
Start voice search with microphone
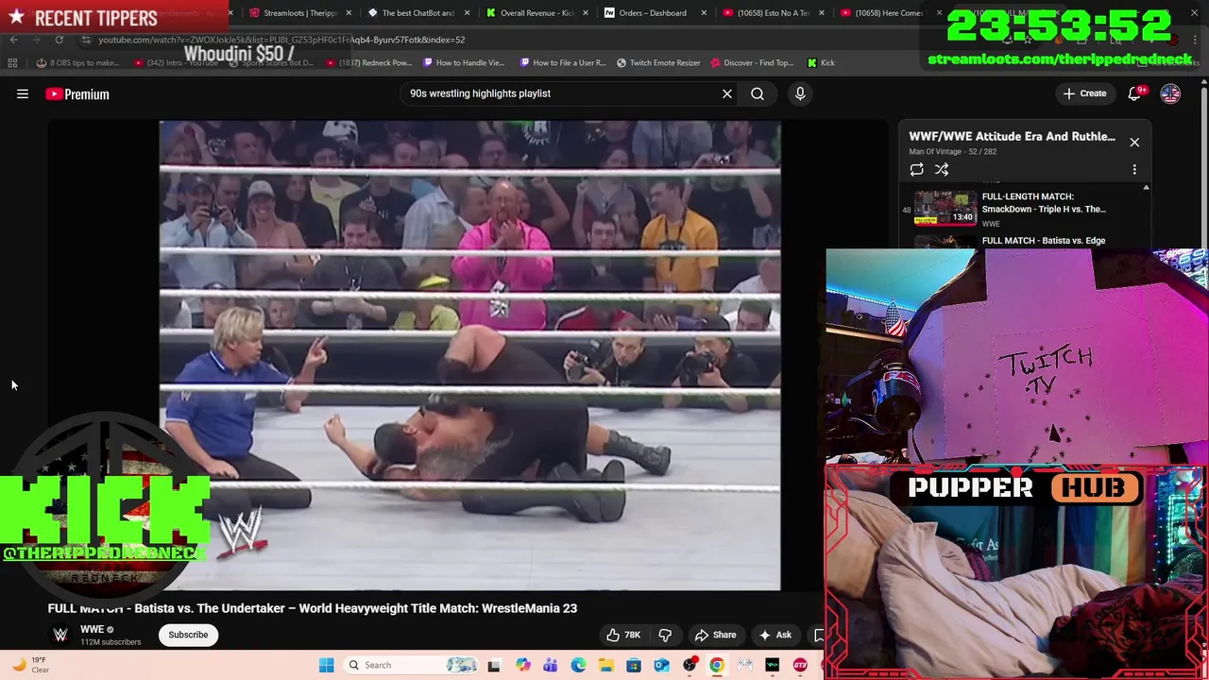pyautogui.click(x=800, y=93)
